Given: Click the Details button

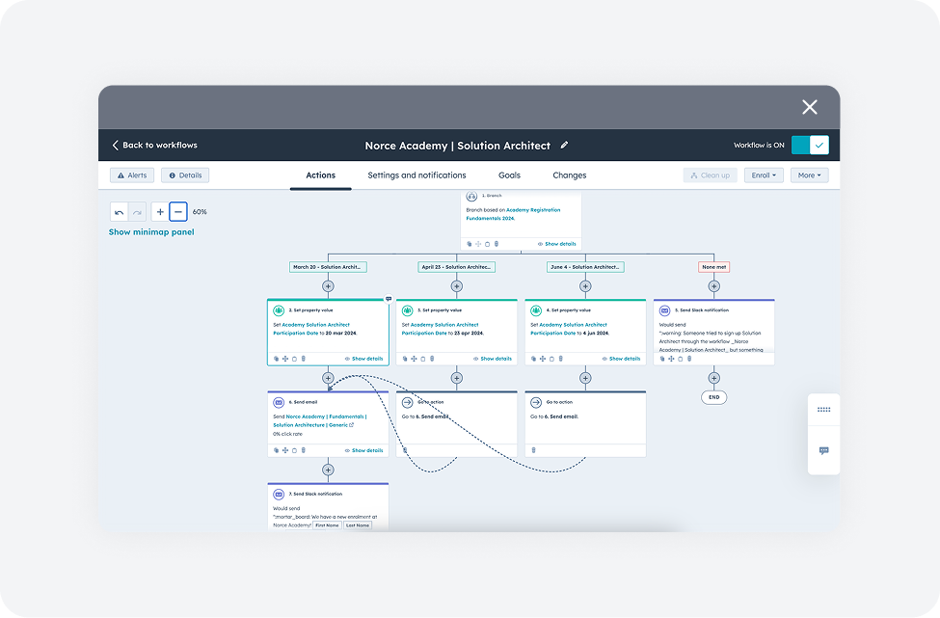Looking at the screenshot, I should pyautogui.click(x=185, y=175).
